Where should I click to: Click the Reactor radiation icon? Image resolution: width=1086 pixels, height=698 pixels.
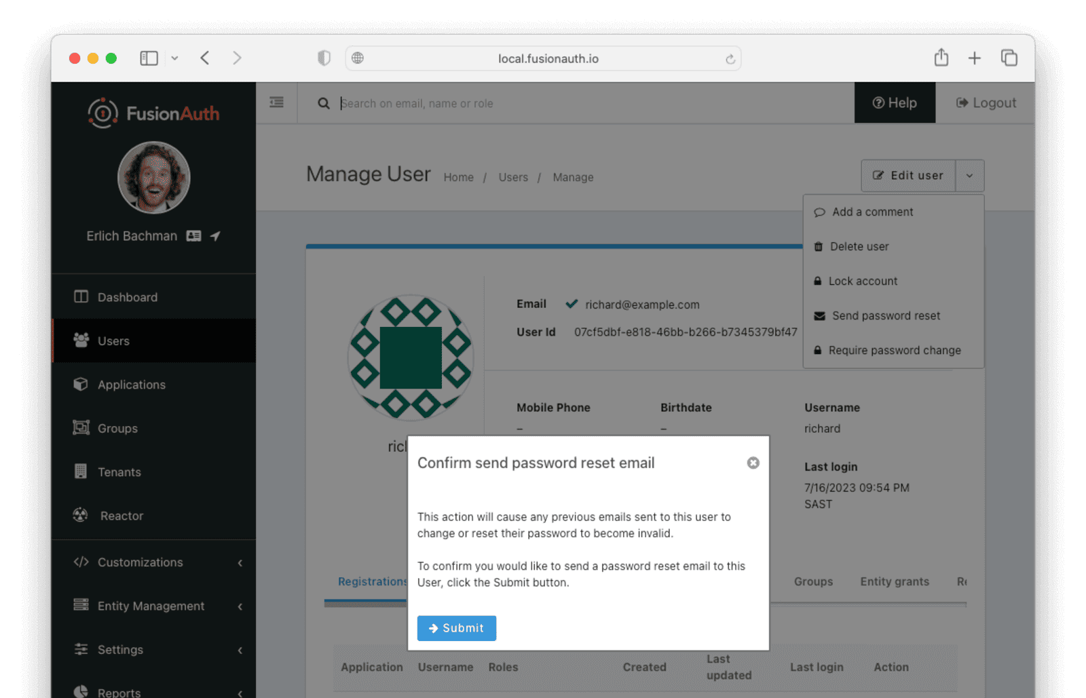coord(81,515)
